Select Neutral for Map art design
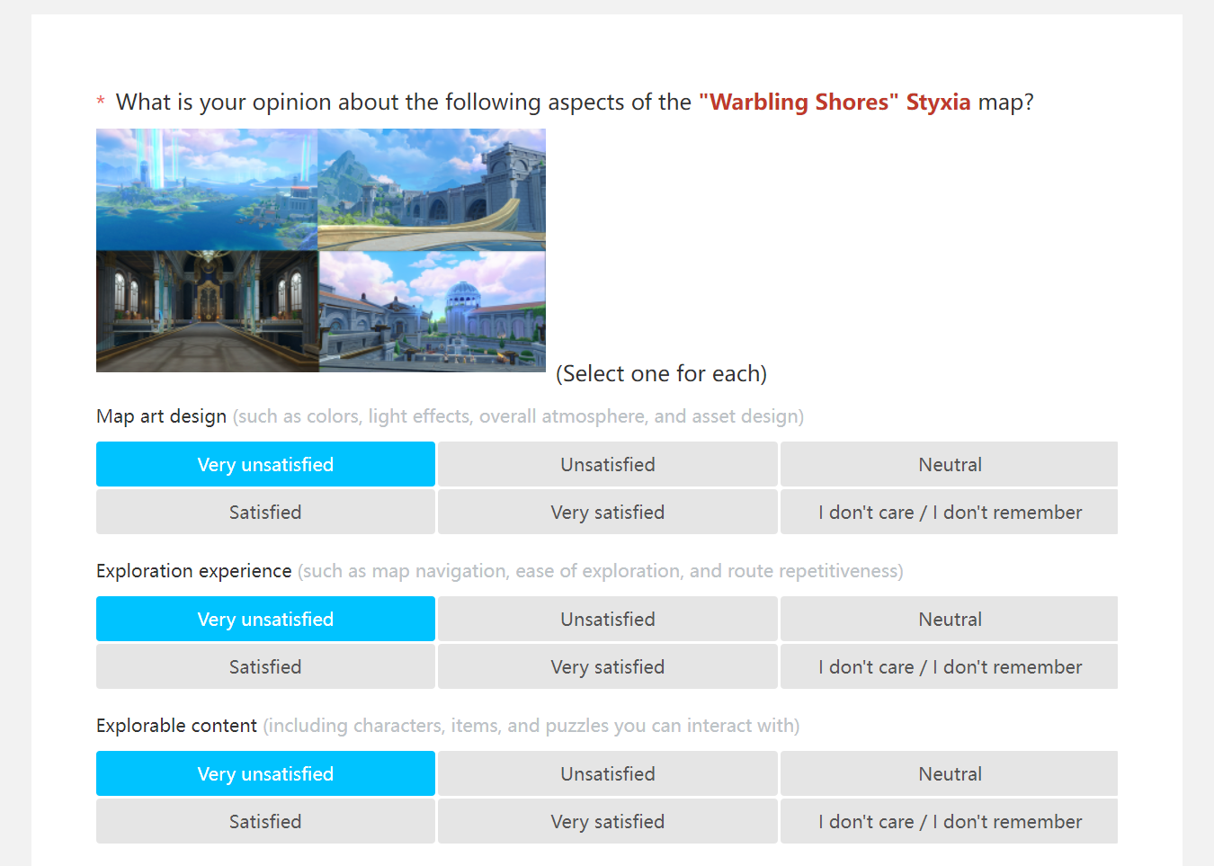Image resolution: width=1214 pixels, height=866 pixels. coord(950,464)
